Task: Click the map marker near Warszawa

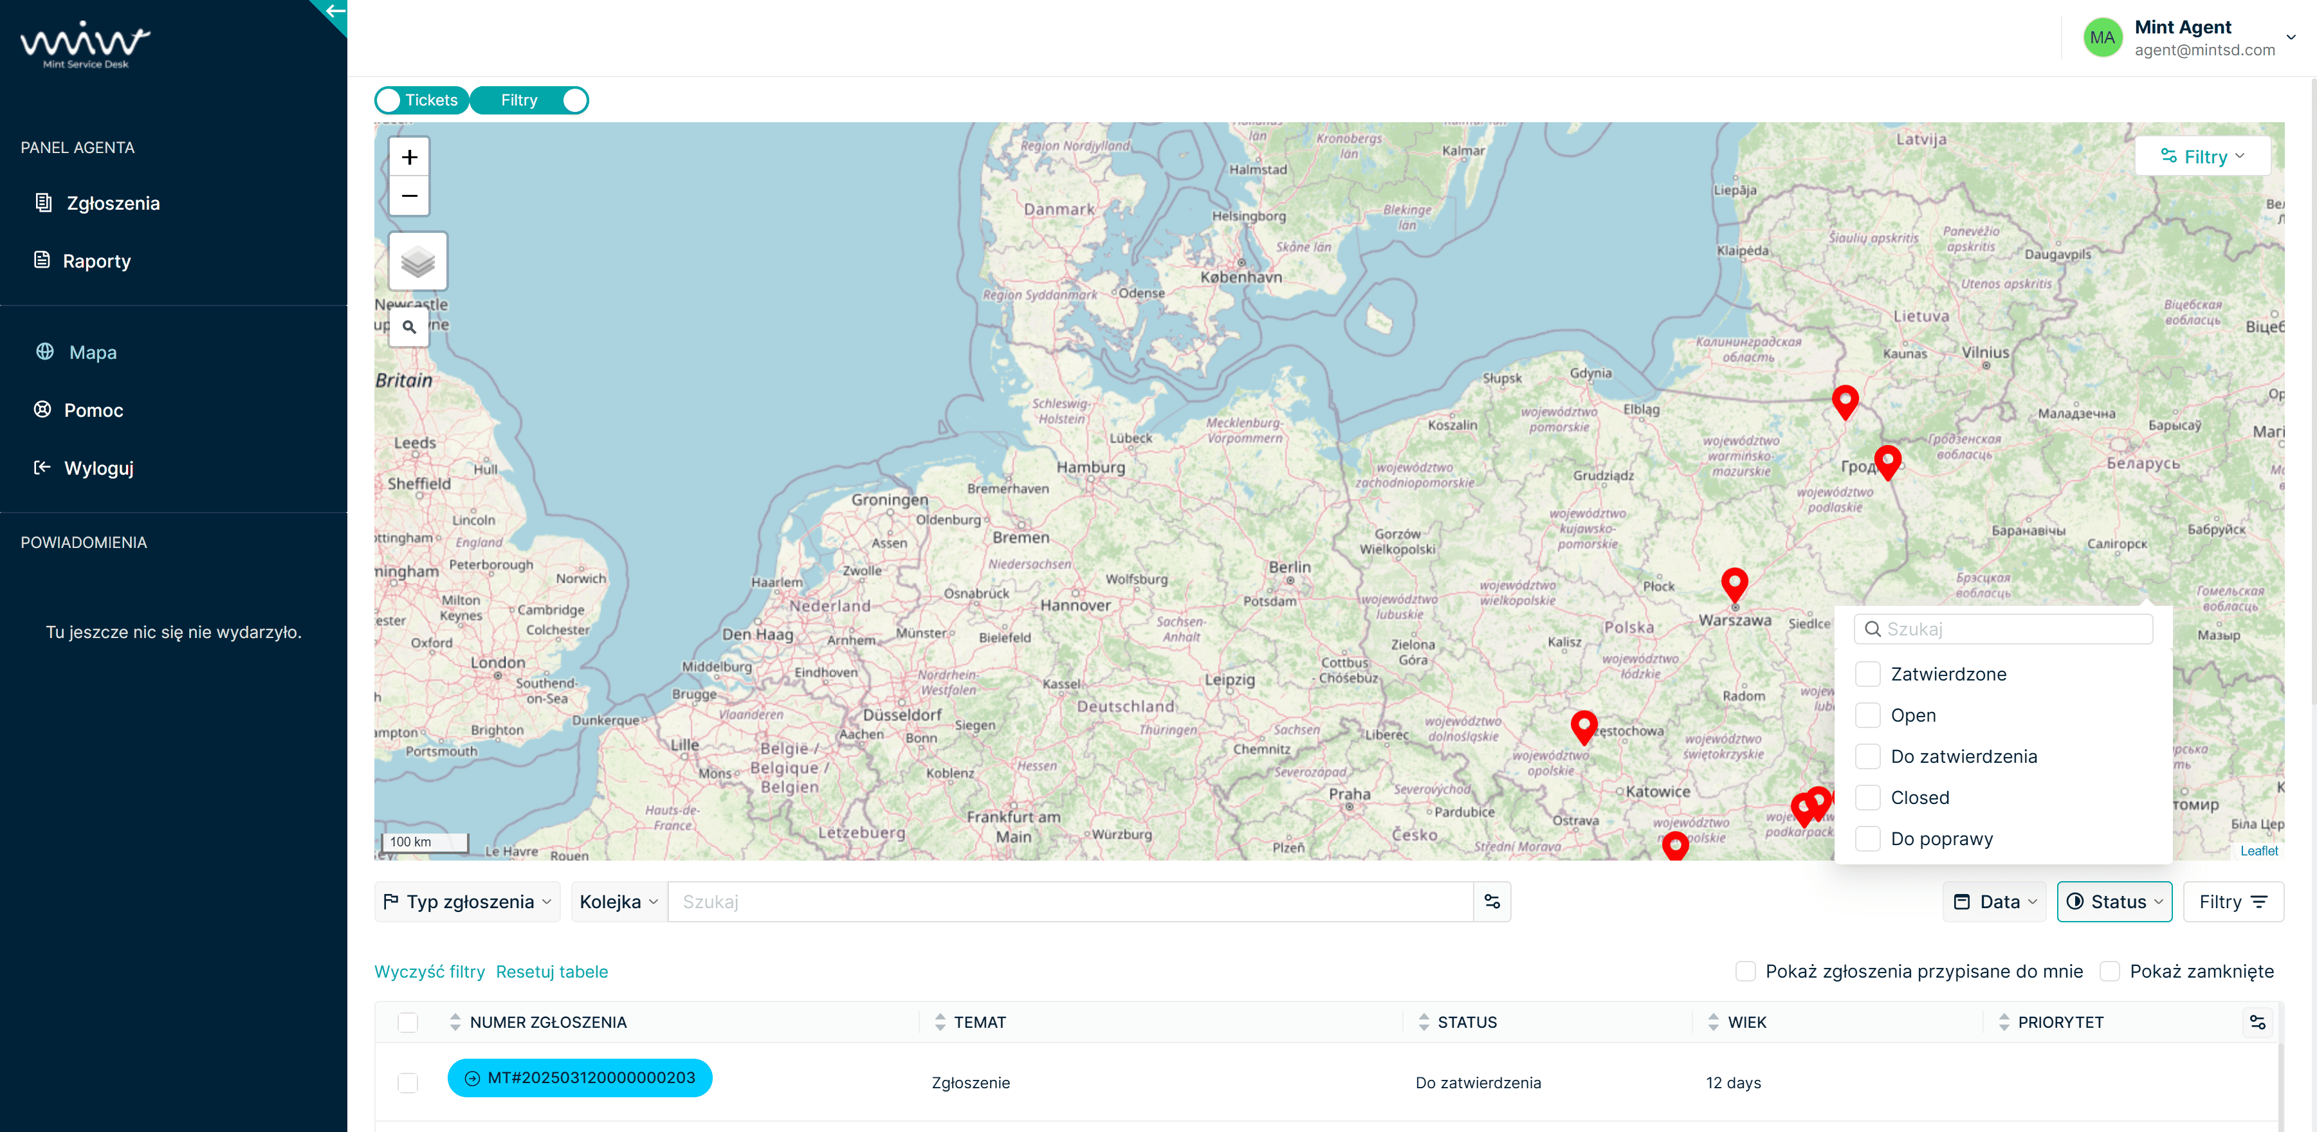Action: coord(1734,581)
